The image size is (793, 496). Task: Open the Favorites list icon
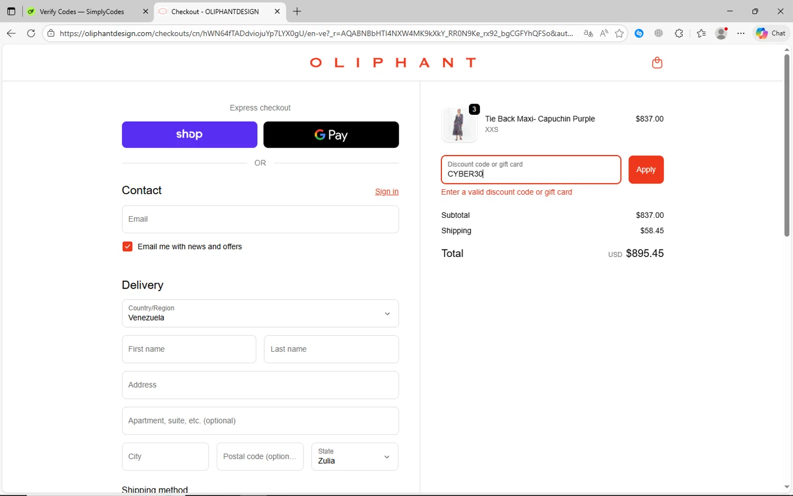702,33
